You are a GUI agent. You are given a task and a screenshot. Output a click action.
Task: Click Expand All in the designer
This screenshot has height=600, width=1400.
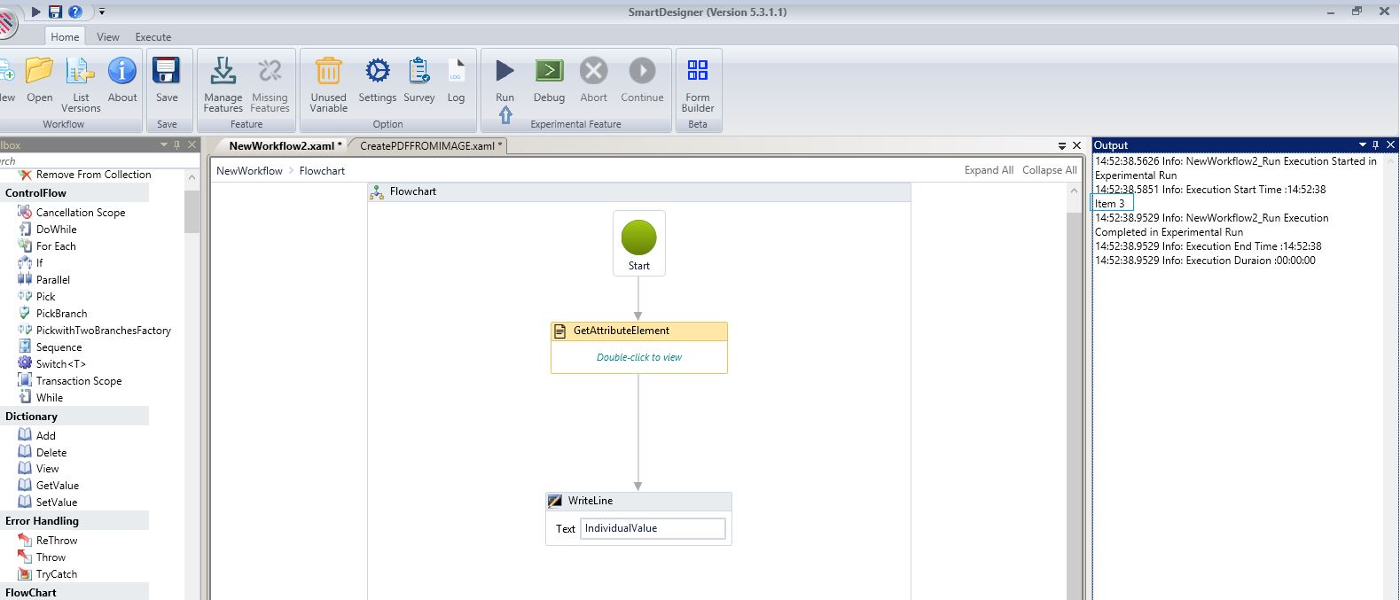989,170
